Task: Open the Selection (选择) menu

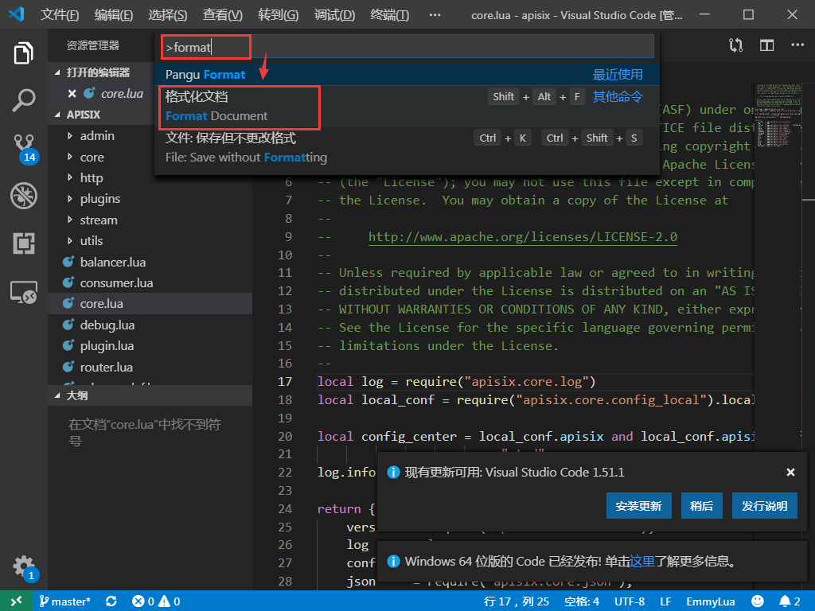Action: coord(167,14)
